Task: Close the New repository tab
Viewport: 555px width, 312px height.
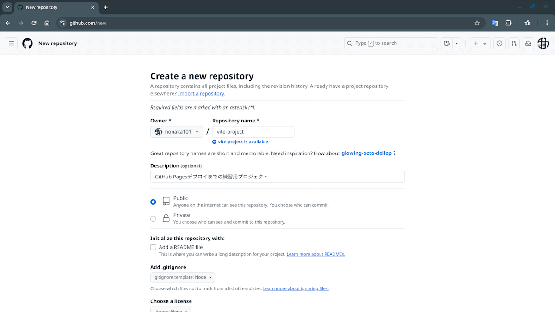Action: [x=92, y=7]
